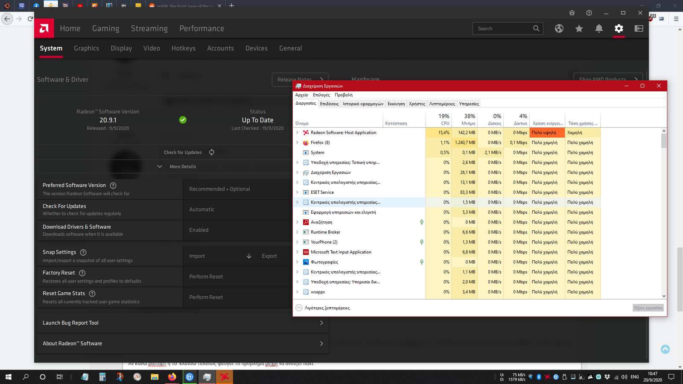Image resolution: width=683 pixels, height=384 pixels.
Task: Open the Gaming section in Radeon Software
Action: click(x=105, y=29)
